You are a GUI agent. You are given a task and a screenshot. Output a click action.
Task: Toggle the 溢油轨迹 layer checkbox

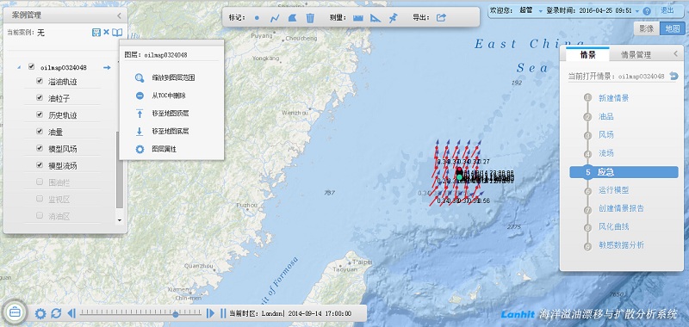tap(40, 81)
